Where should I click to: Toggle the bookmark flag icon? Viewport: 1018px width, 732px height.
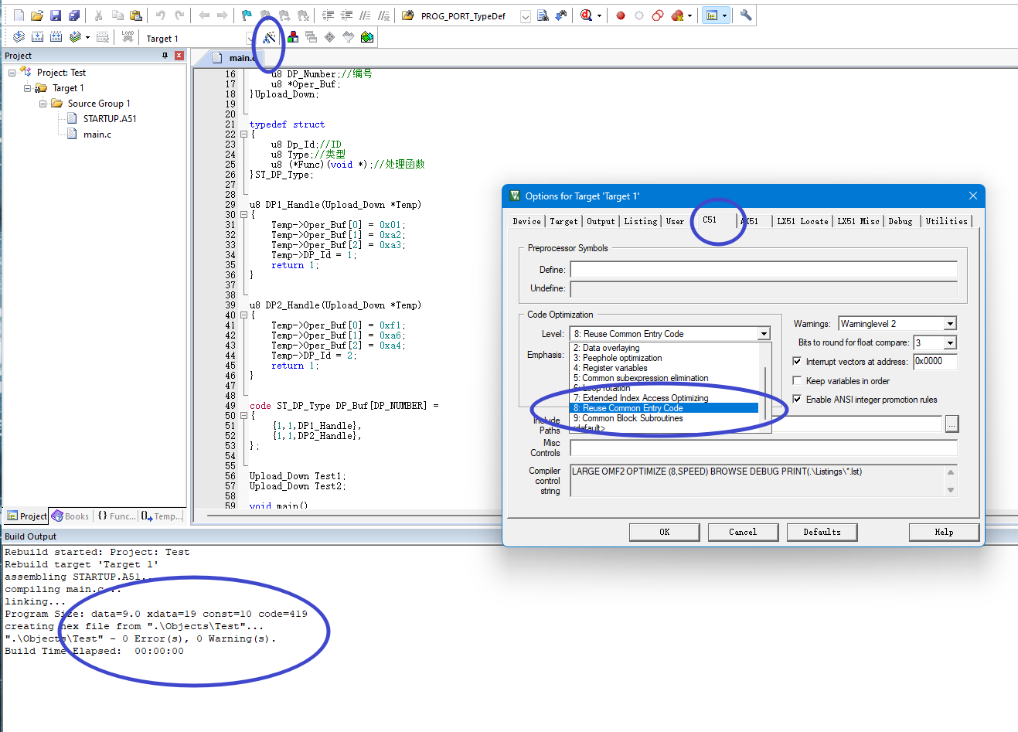tap(247, 15)
